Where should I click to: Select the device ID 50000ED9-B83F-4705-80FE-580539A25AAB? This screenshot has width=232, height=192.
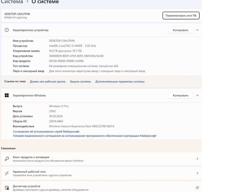click(76, 56)
